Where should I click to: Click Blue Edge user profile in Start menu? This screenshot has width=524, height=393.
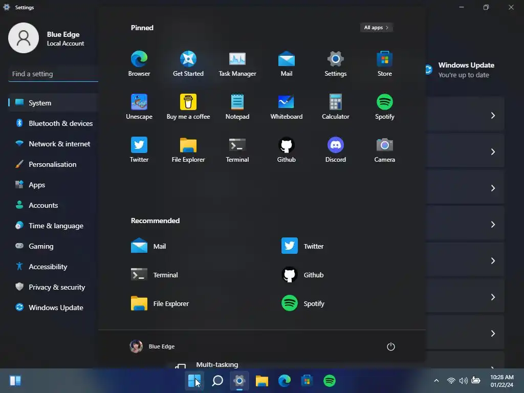(152, 346)
